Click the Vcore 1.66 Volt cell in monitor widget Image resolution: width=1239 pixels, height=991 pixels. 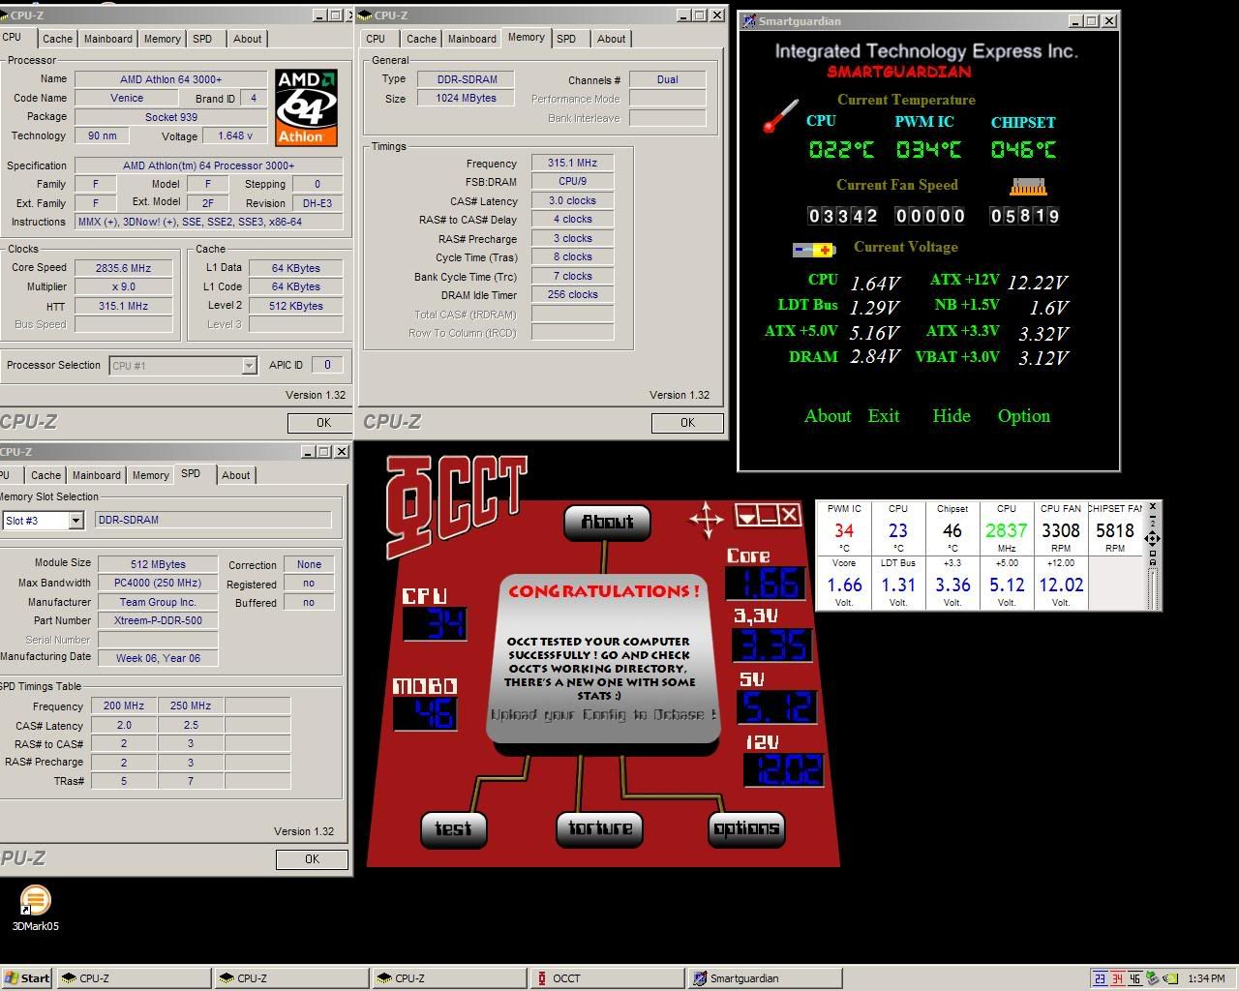pyautogui.click(x=844, y=584)
